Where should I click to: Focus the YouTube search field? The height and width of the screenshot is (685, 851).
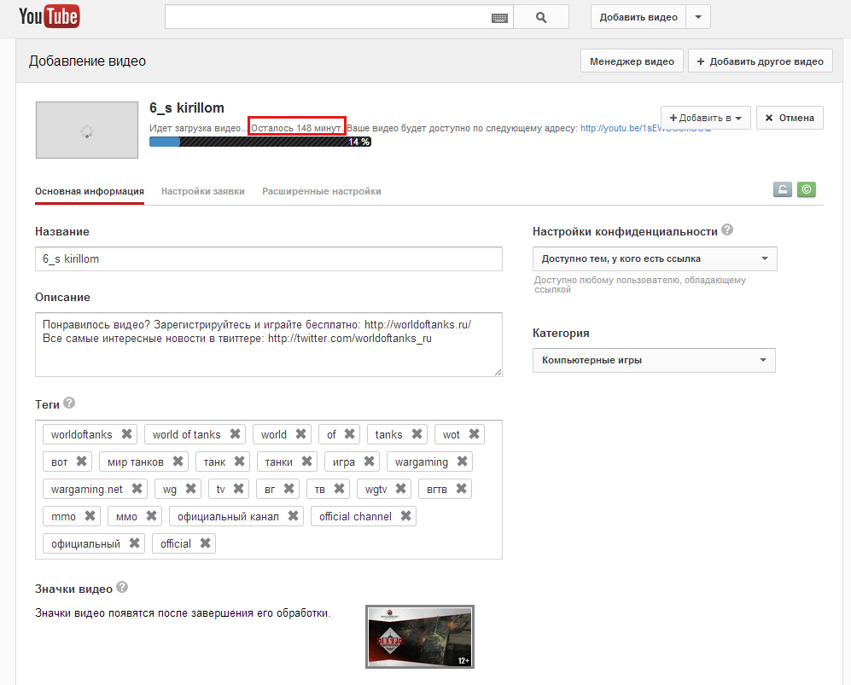coord(328,17)
